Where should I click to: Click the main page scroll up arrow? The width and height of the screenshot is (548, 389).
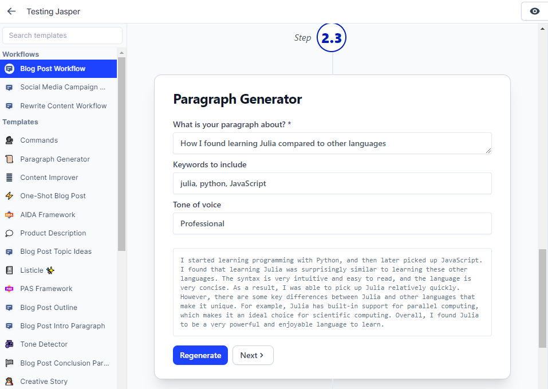coord(542,29)
